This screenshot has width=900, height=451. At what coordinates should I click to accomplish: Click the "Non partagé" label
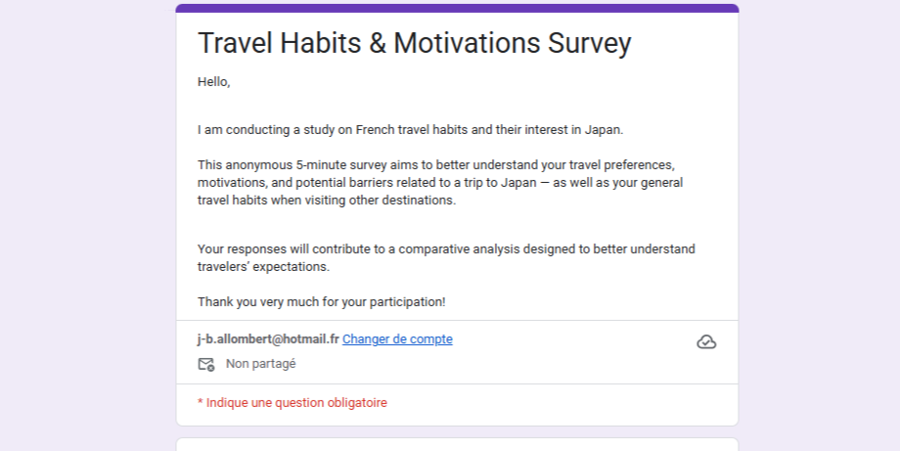click(261, 364)
